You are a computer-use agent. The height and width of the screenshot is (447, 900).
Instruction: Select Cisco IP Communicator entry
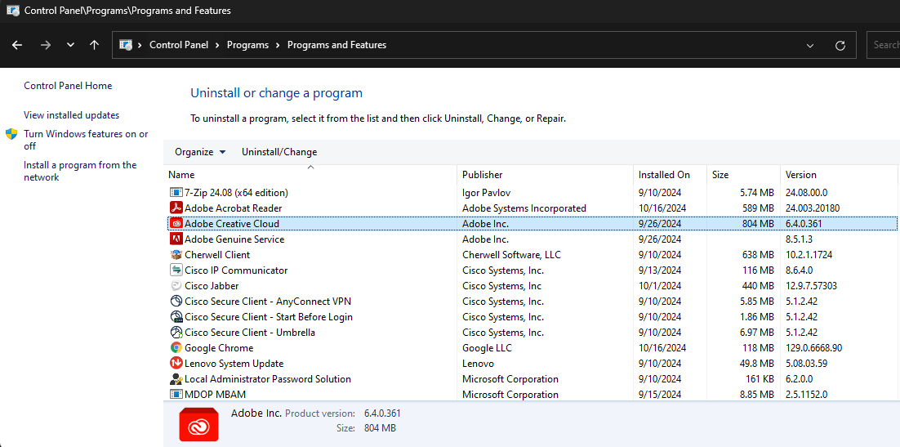coord(532,270)
